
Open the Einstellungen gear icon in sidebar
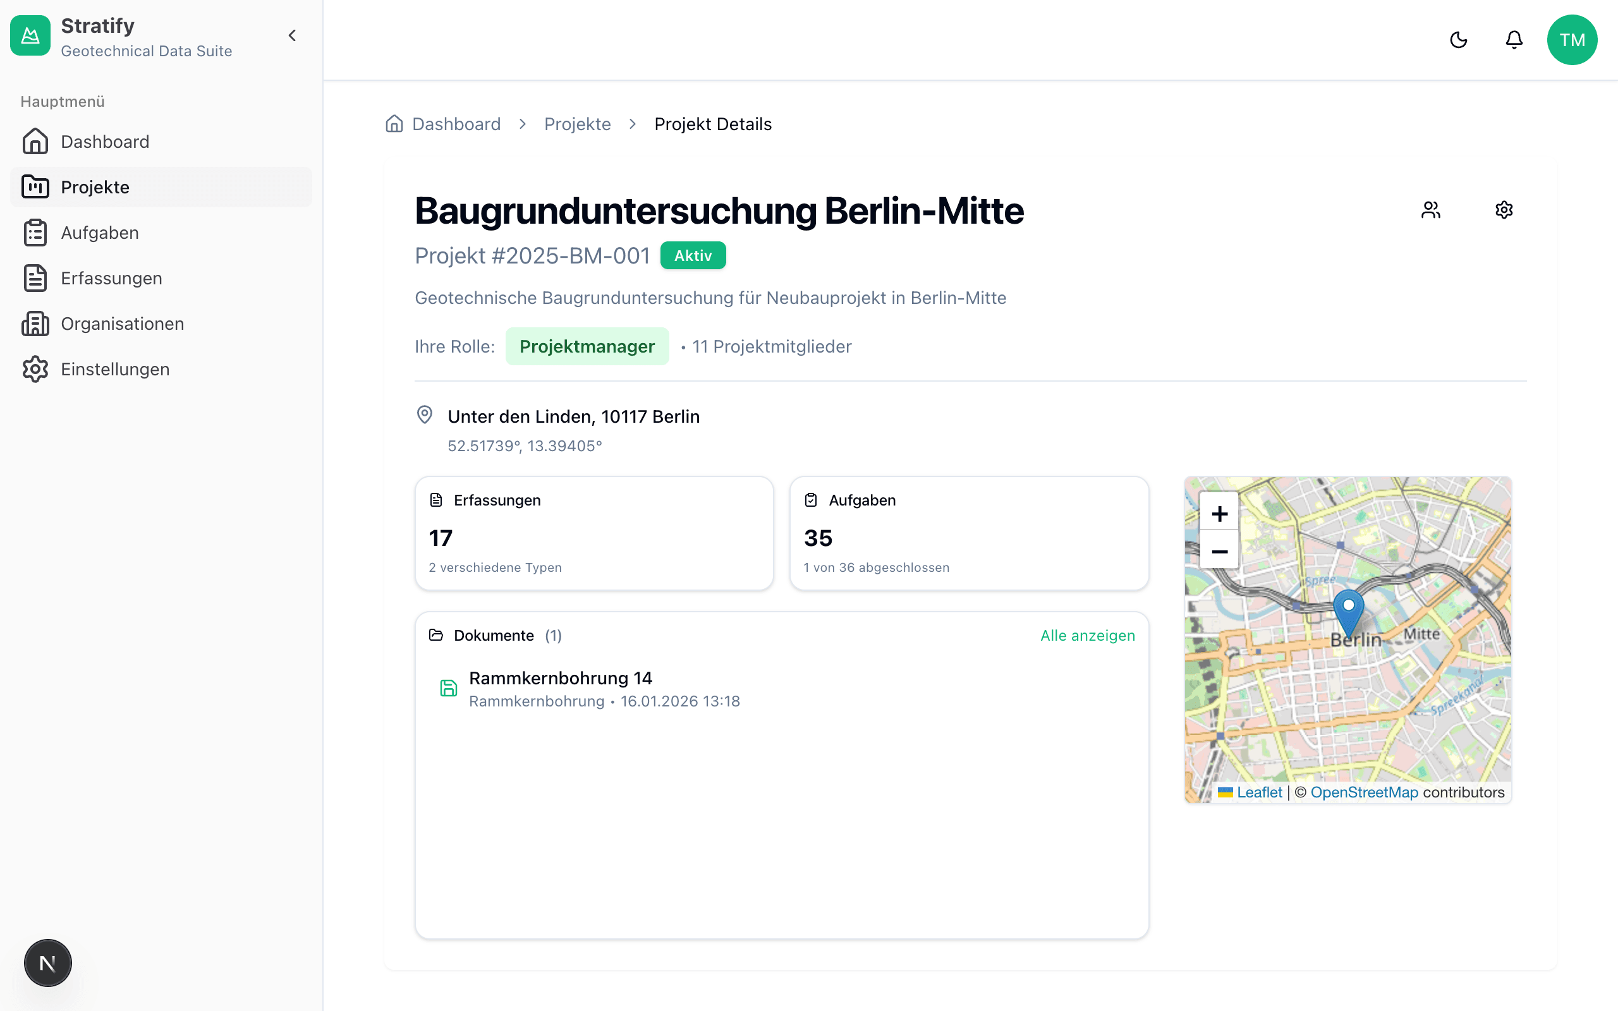coord(35,369)
